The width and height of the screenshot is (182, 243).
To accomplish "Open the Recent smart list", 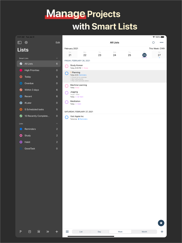I will point(39,96).
